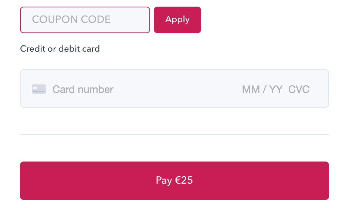349x208 pixels.
Task: Click the CVC security code field
Action: 299,89
